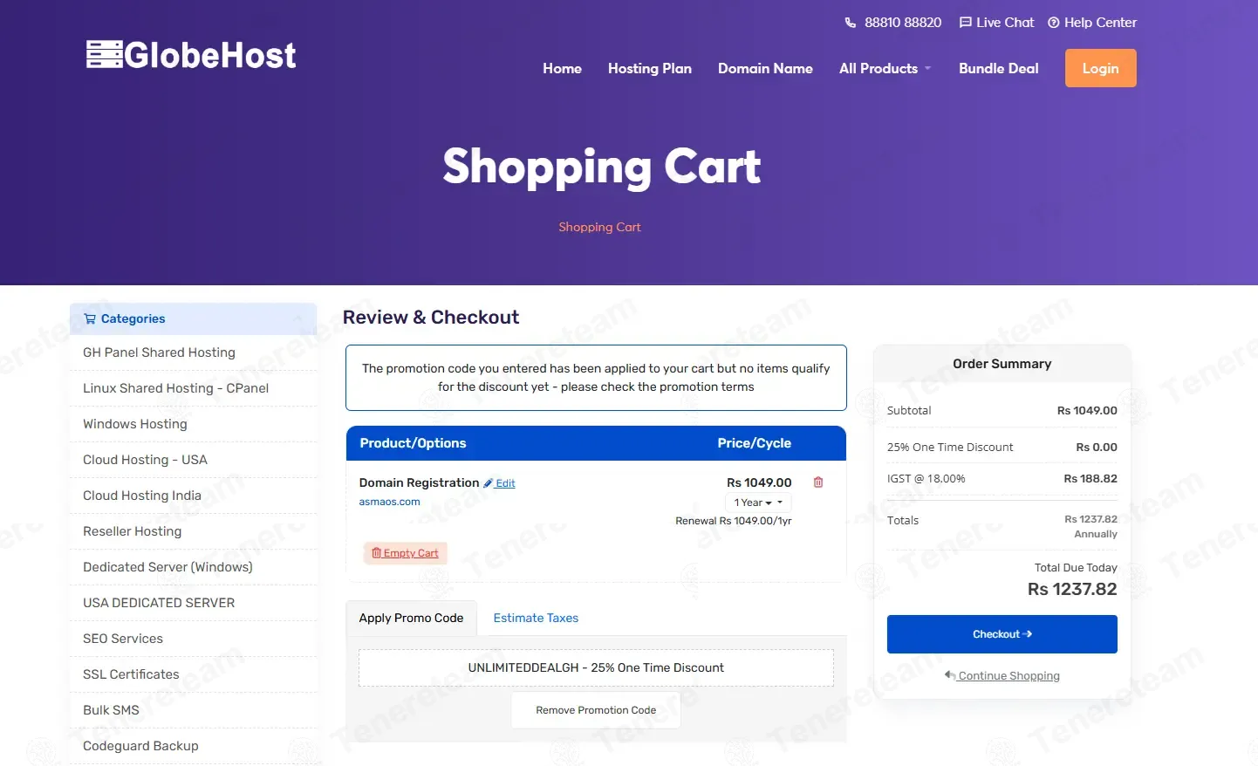Click the Help Center question mark icon
This screenshot has width=1258, height=766.
click(x=1053, y=23)
